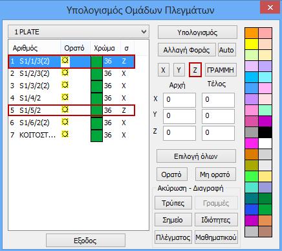
Task: Toggle visibility sun icon for S1/2/3(2)
Action: pyautogui.click(x=65, y=73)
